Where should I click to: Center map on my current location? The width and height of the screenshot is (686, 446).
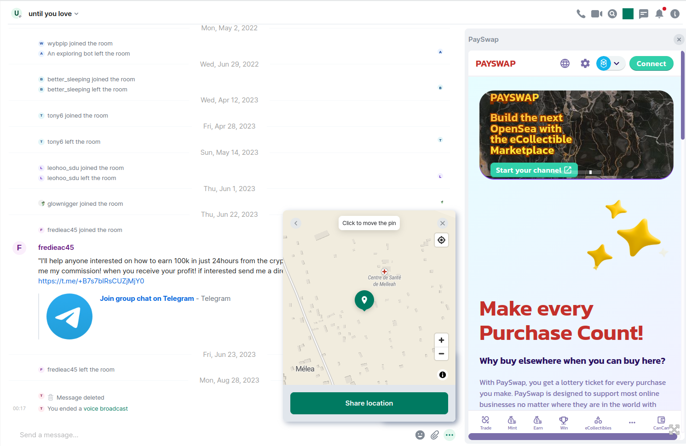441,240
